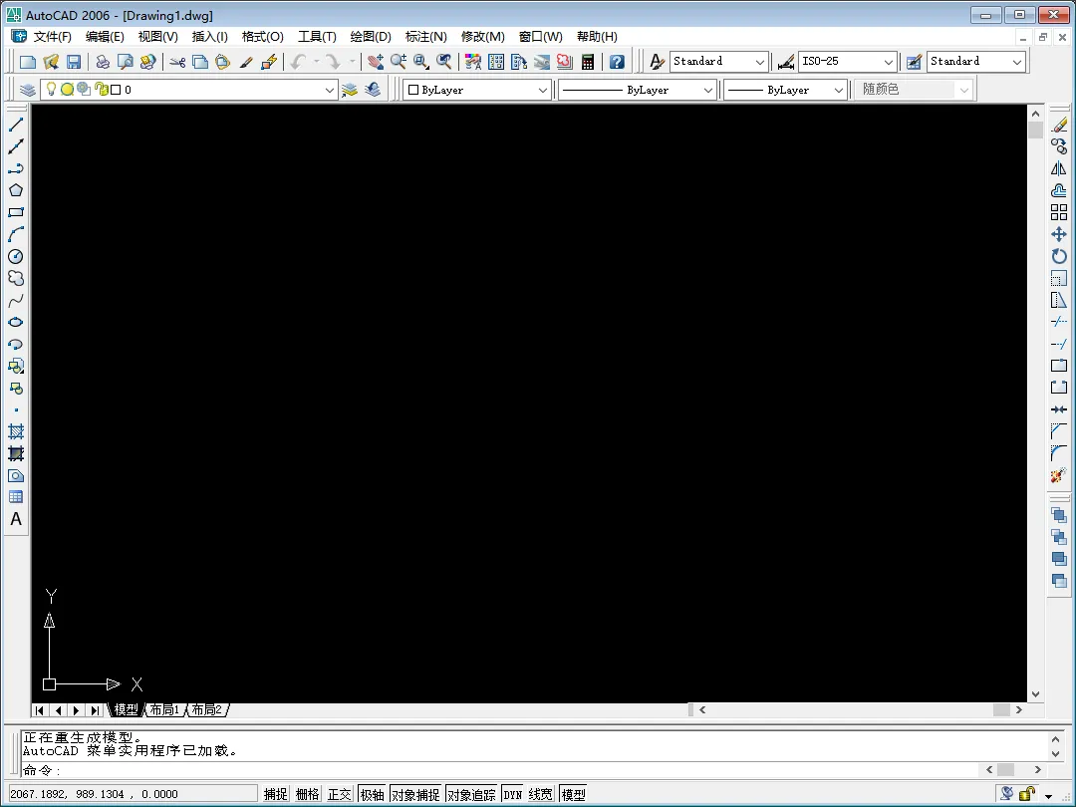Click the communication center icon in status tray
The image size is (1076, 807).
point(1006,794)
